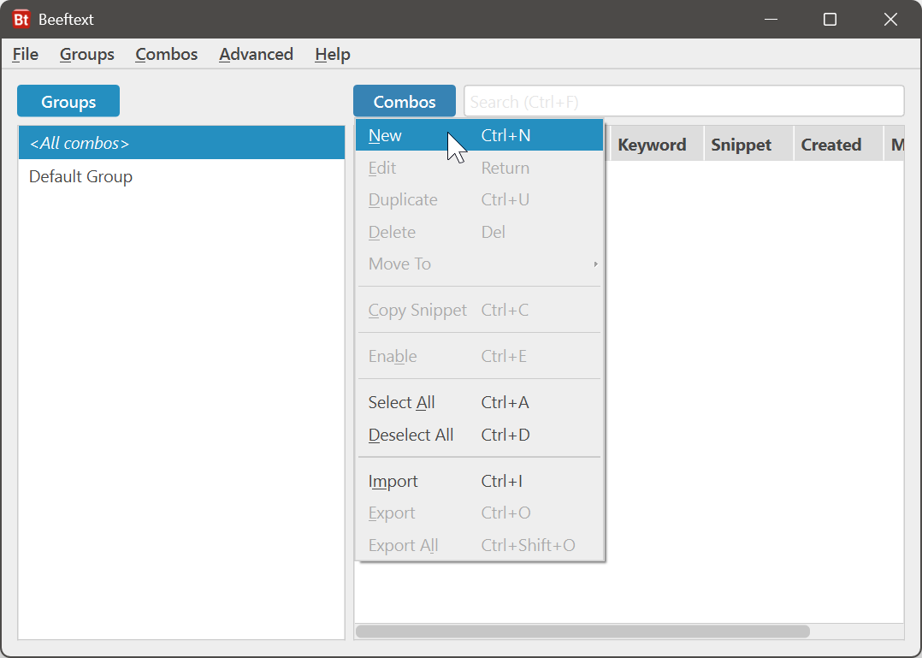Close the Beeftext window
Viewport: 922px width, 658px height.
[890, 20]
